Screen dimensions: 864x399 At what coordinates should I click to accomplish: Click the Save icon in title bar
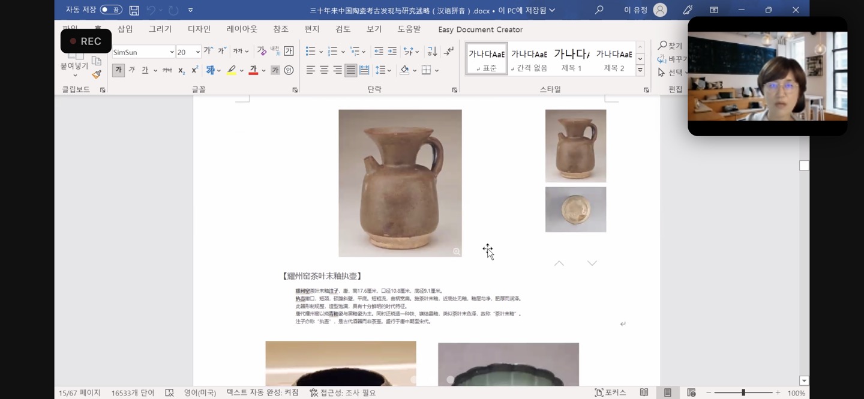pos(134,10)
